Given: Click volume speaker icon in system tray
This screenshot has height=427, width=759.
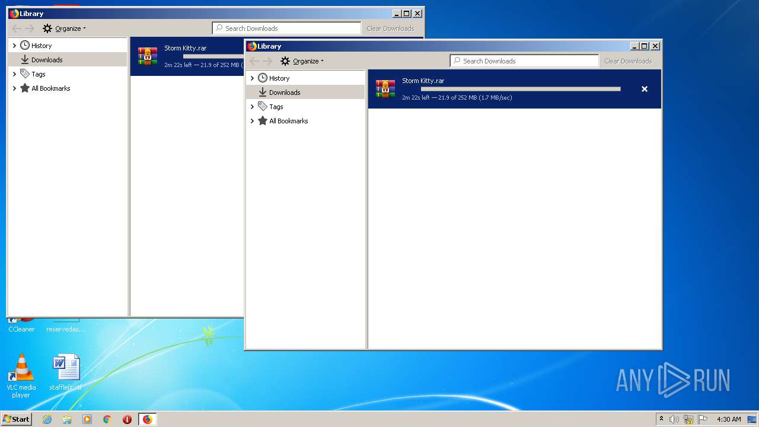Looking at the screenshot, I should click(x=674, y=419).
